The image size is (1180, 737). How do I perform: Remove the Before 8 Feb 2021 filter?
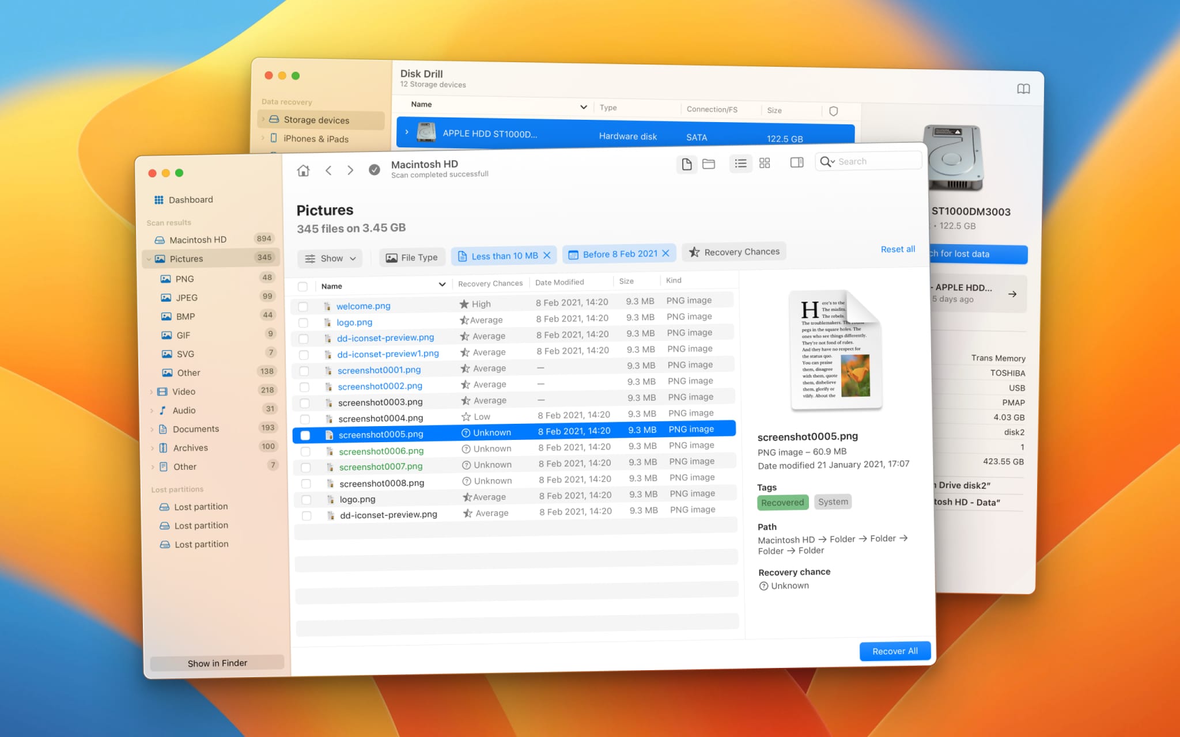pos(665,253)
